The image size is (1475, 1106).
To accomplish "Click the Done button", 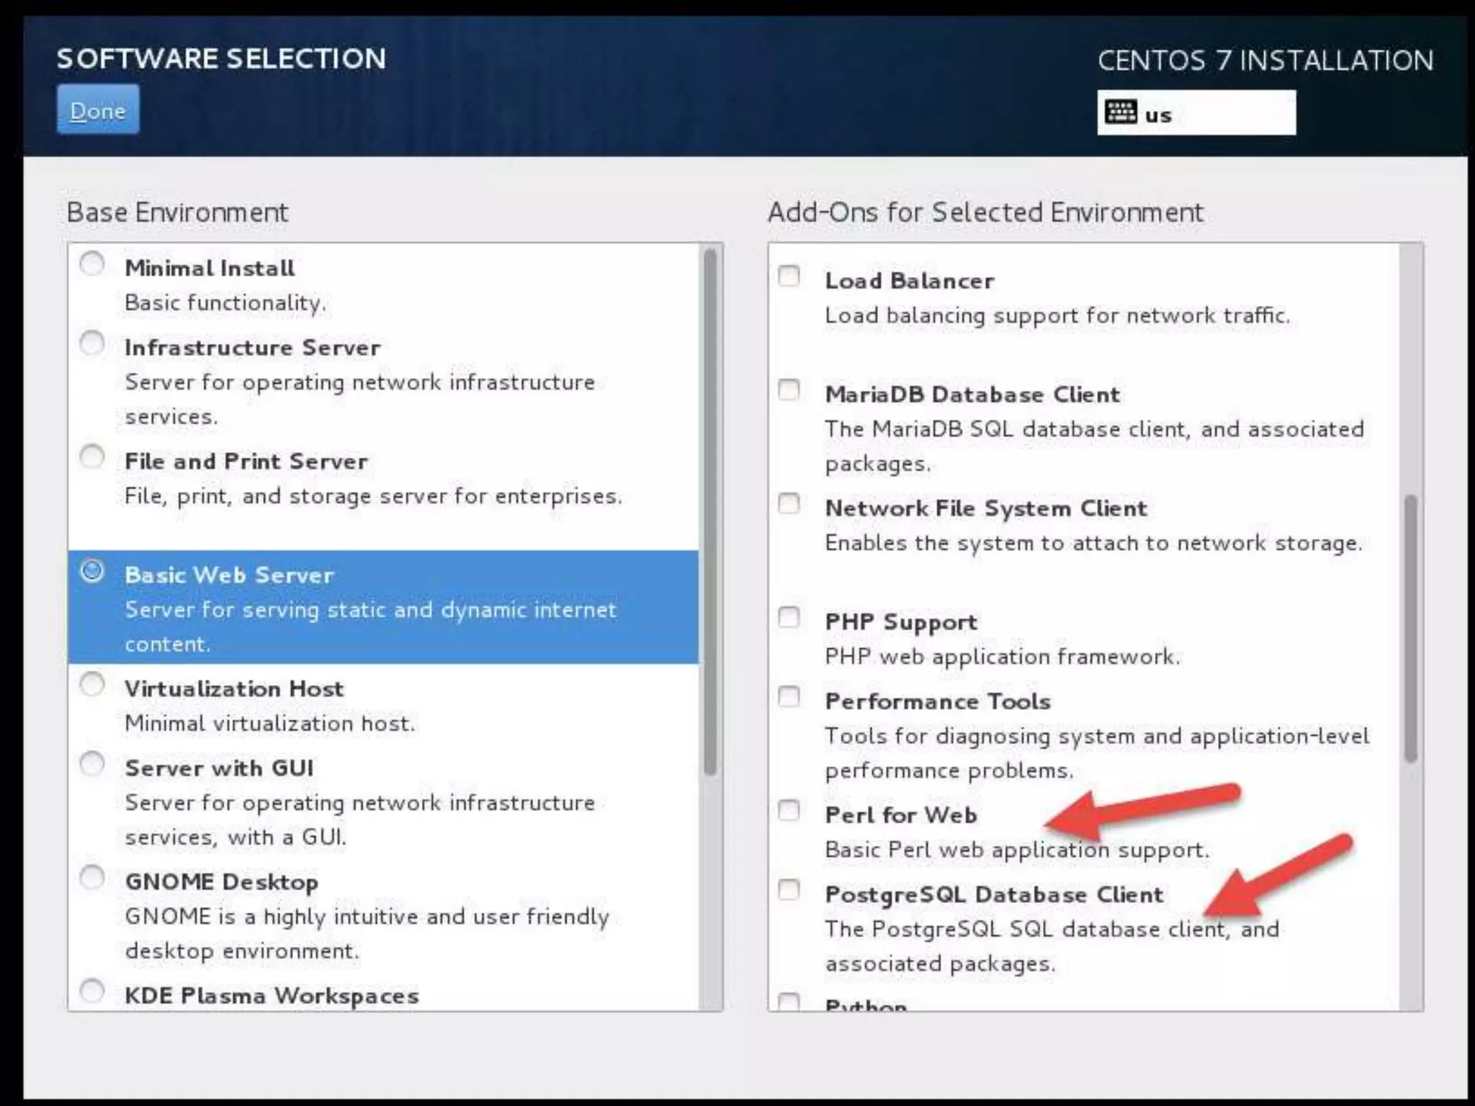I will point(98,110).
